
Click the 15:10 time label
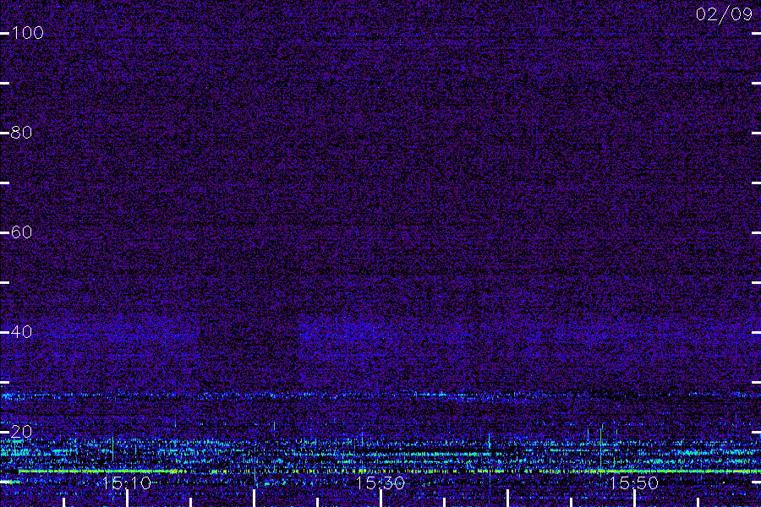(x=127, y=482)
